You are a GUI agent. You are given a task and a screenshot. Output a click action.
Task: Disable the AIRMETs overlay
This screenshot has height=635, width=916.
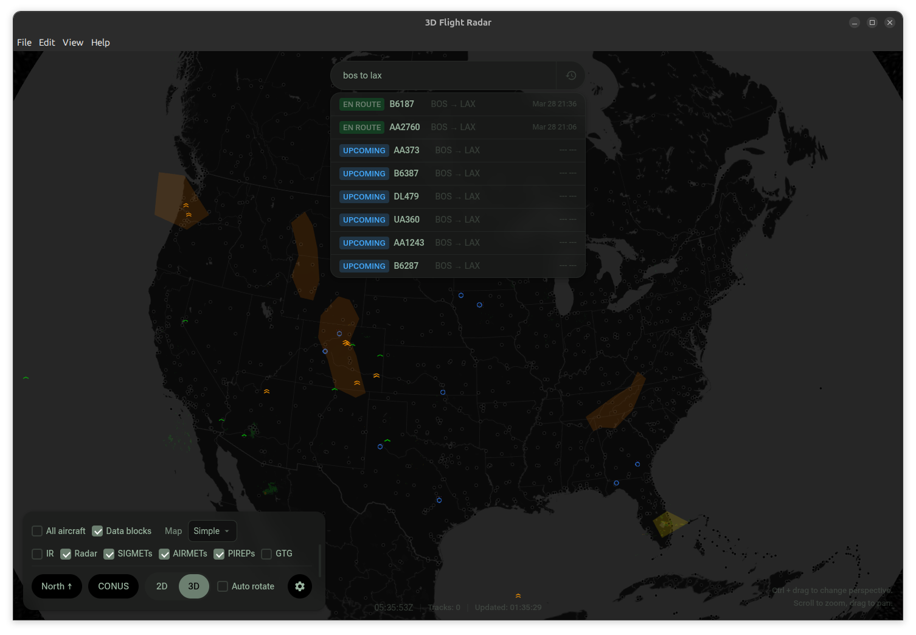click(164, 554)
